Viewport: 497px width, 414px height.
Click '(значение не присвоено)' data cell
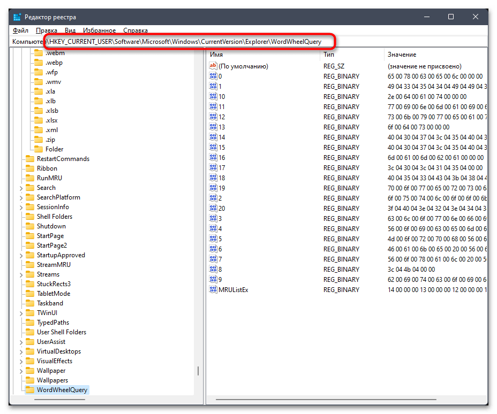tap(424, 66)
